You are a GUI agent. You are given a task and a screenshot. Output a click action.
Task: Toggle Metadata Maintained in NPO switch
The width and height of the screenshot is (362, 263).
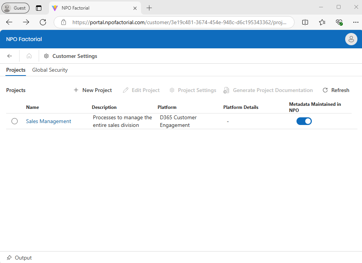pos(304,121)
